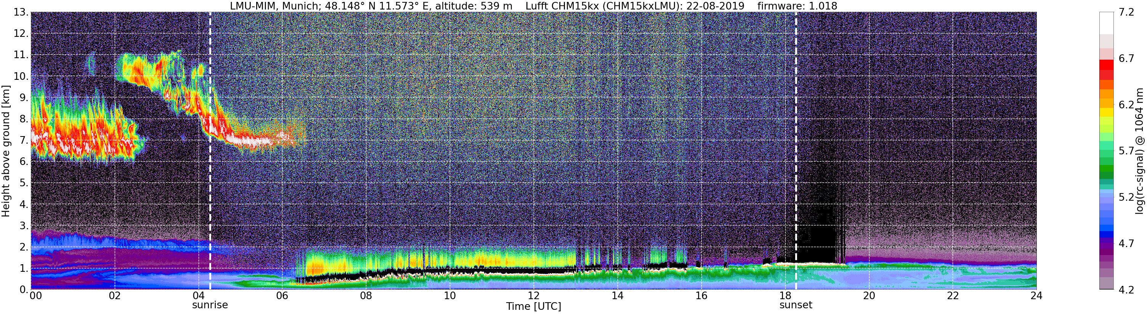Viewport: 1147px width, 314px height.
Task: Click colorbar tick label '6.7'
Action: [x=1126, y=59]
